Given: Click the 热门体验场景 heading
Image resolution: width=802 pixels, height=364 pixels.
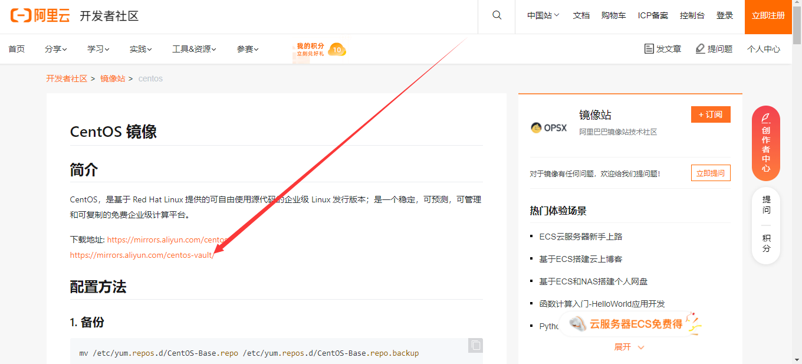Looking at the screenshot, I should (558, 211).
